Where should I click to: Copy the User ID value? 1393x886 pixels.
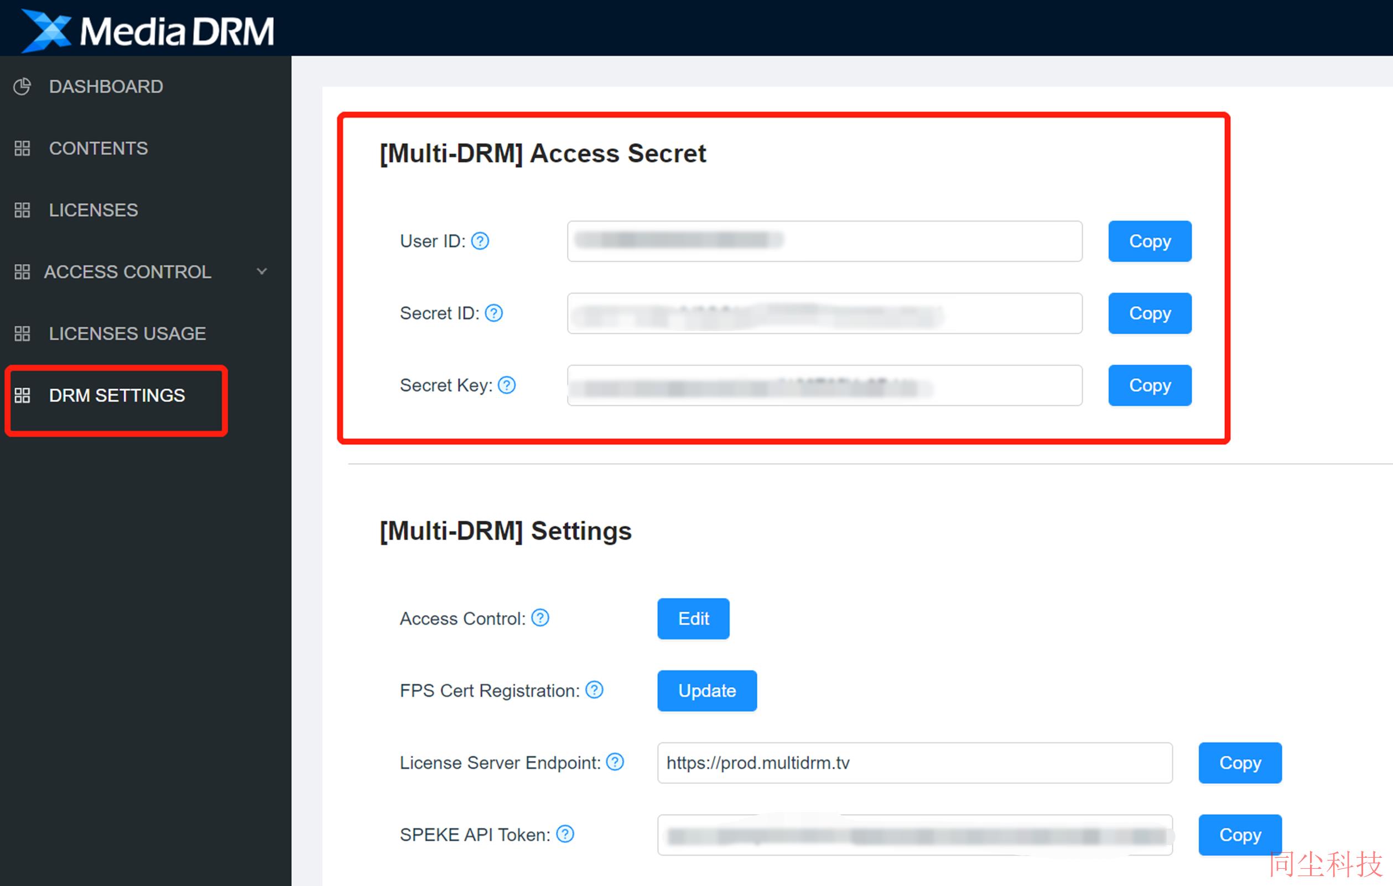pos(1150,241)
